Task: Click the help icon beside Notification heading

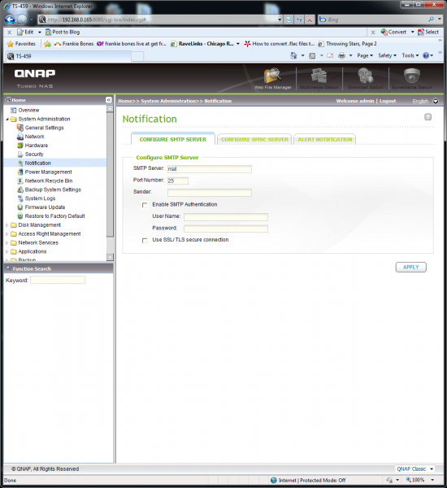Action: tap(427, 117)
